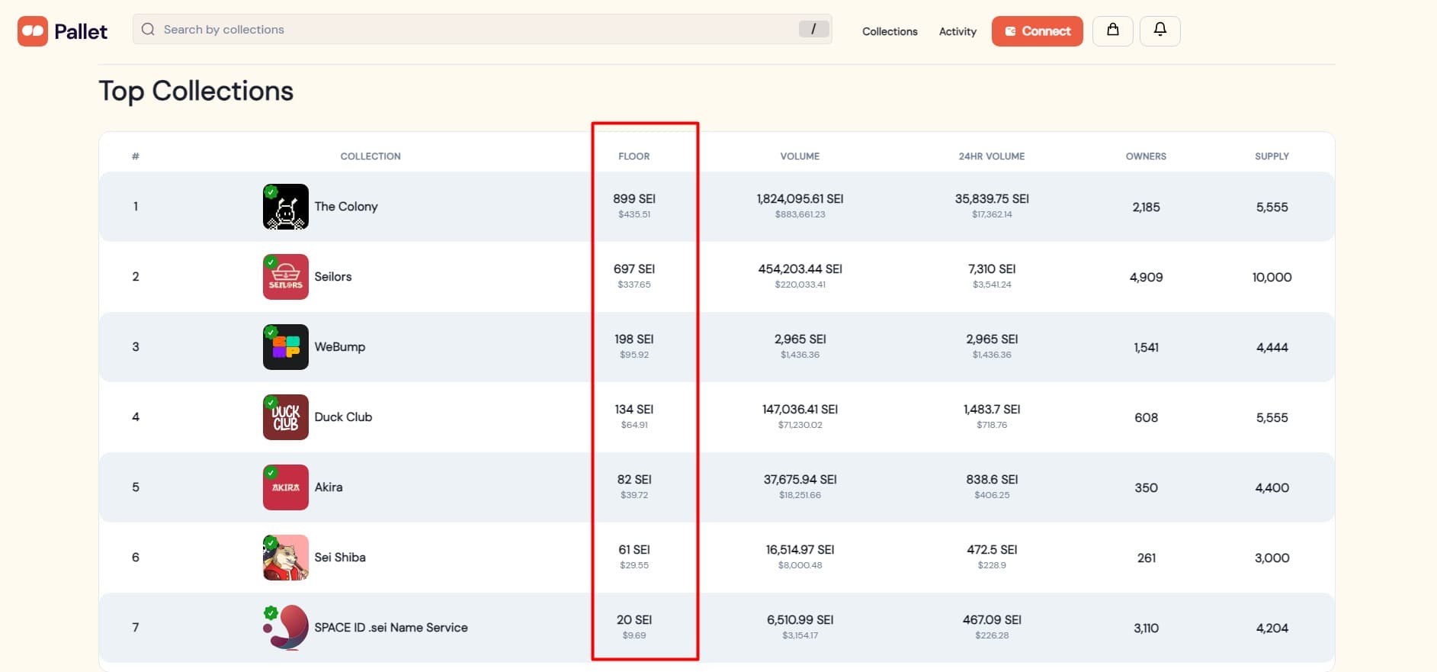
Task: Open the SPACE ID collection thumbnail
Action: [x=286, y=628]
